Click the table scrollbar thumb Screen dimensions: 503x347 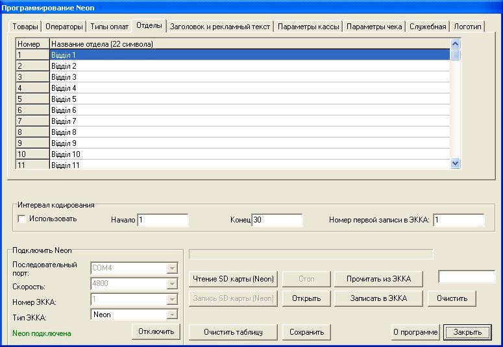click(x=455, y=54)
